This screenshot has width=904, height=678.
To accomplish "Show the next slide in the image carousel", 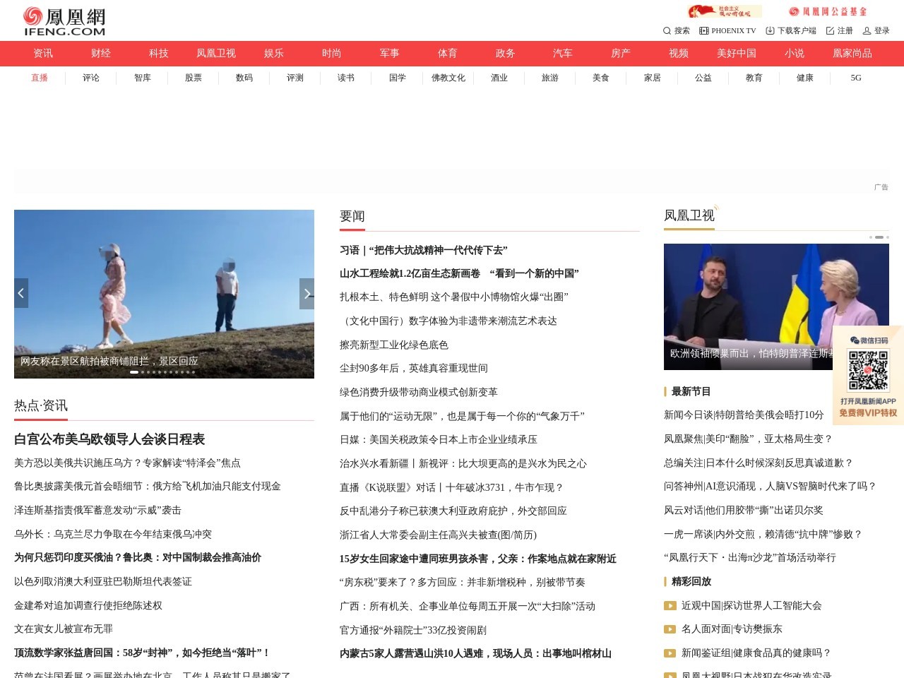I will 307,293.
